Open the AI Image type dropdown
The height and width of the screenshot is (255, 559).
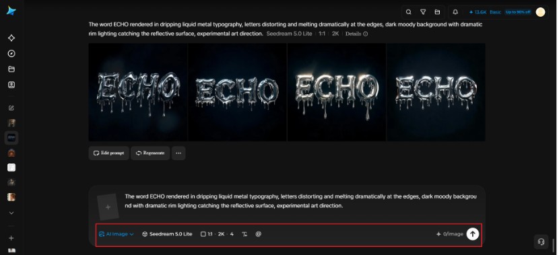pyautogui.click(x=117, y=234)
